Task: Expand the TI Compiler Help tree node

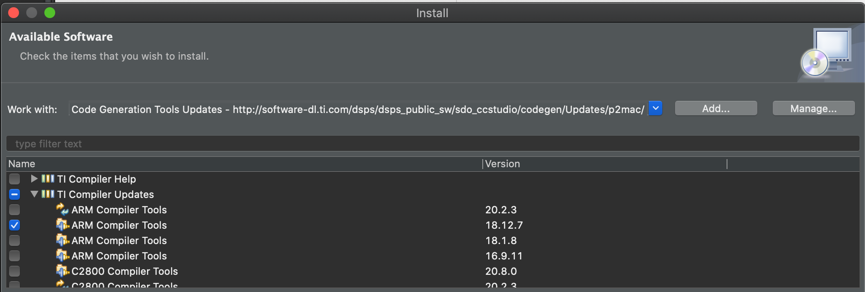Action: (34, 179)
